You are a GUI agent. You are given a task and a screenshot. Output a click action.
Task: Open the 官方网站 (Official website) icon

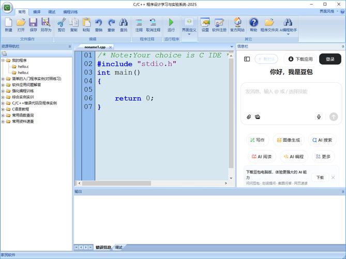pyautogui.click(x=237, y=23)
